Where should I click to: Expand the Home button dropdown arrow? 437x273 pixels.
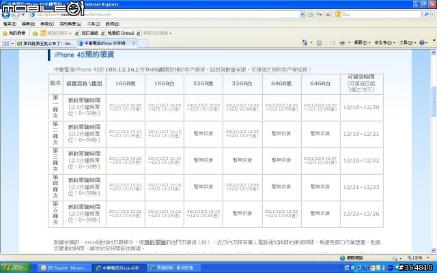(311, 42)
